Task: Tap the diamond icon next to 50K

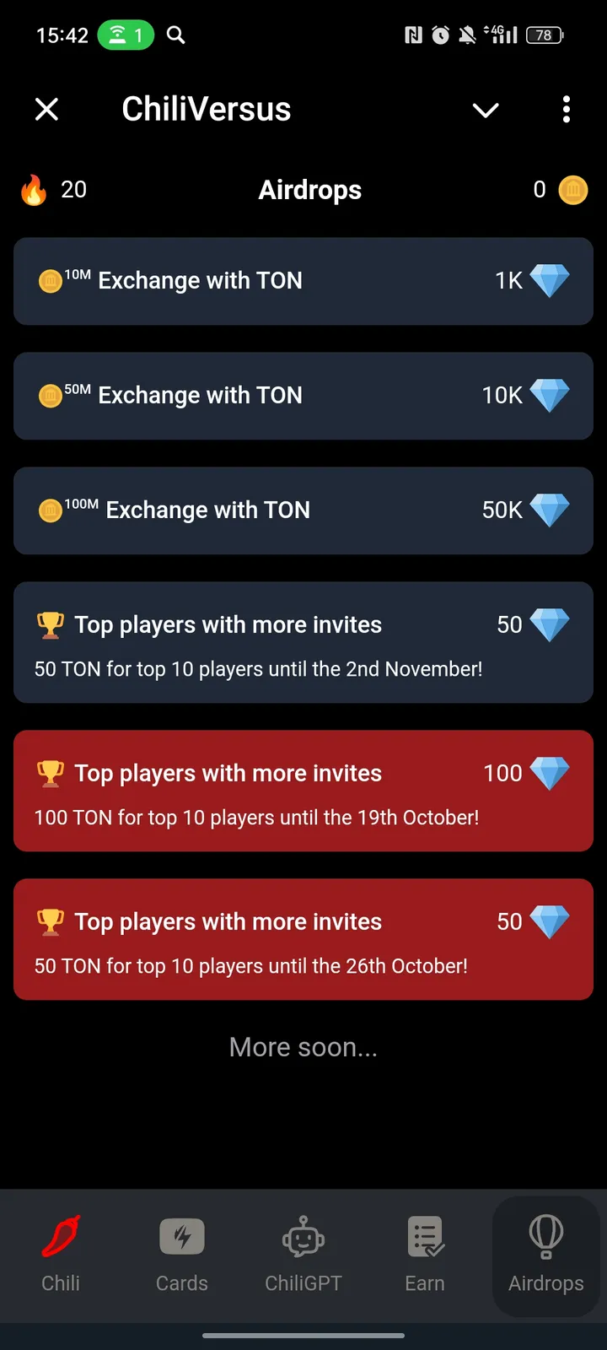Action: click(x=550, y=510)
